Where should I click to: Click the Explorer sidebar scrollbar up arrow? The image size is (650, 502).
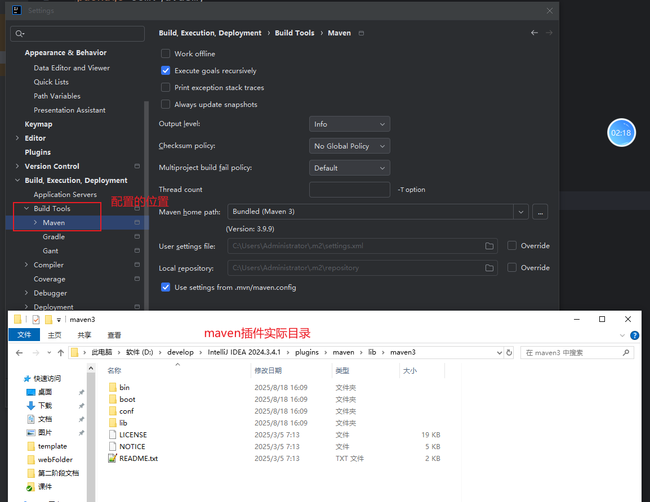coord(91,367)
